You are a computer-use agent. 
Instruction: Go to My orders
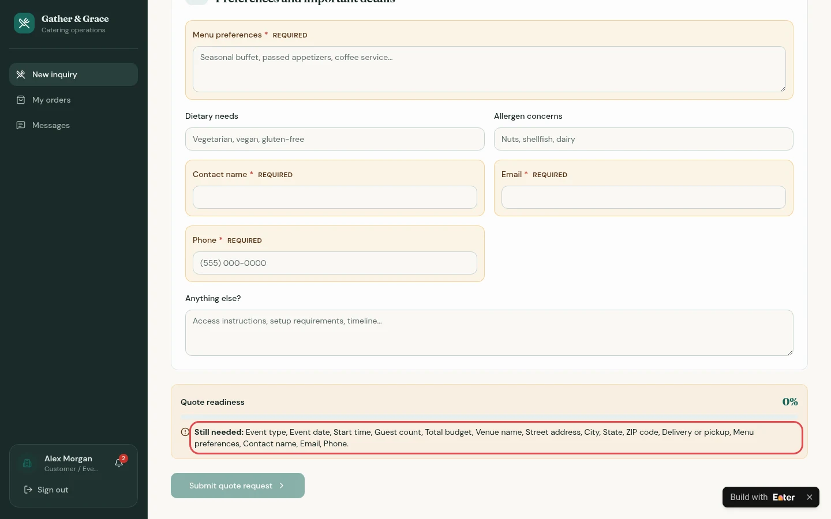pyautogui.click(x=73, y=100)
